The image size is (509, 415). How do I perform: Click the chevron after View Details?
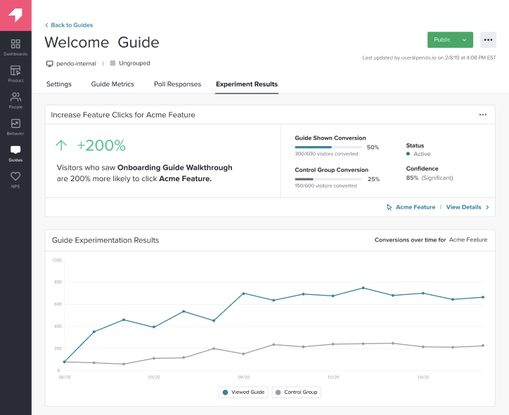(x=487, y=207)
